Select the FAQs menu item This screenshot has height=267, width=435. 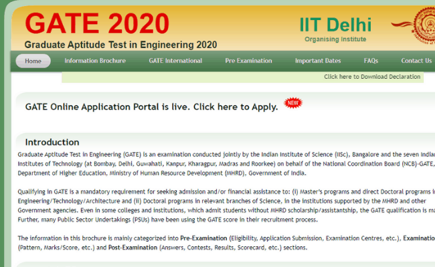point(371,61)
